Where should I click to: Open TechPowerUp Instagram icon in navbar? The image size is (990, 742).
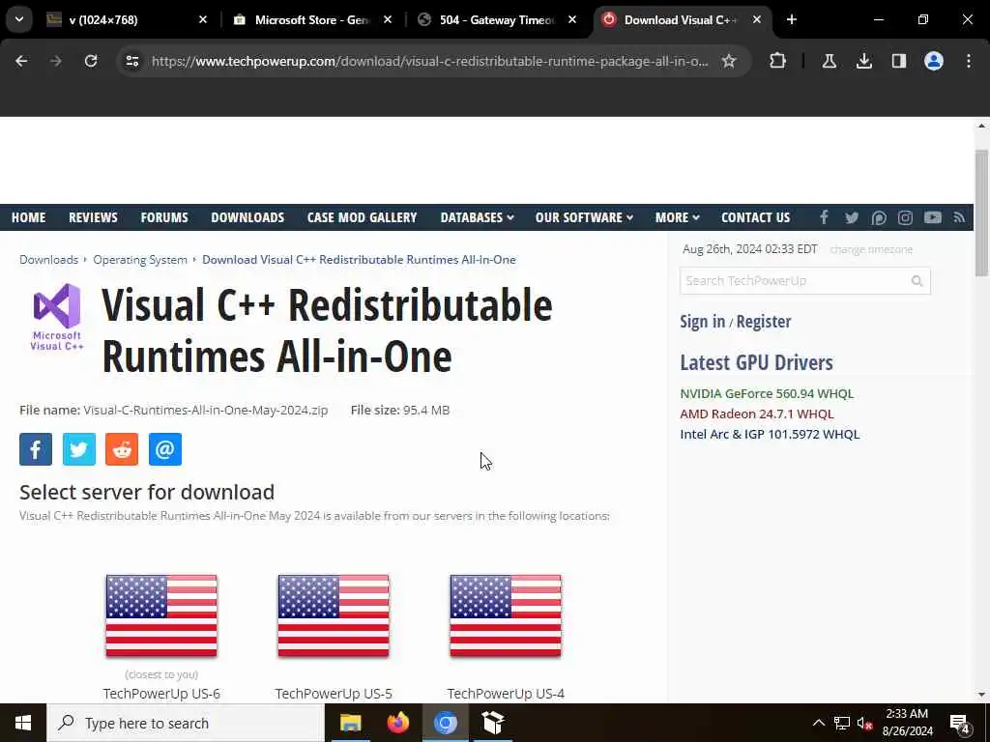[x=905, y=217]
